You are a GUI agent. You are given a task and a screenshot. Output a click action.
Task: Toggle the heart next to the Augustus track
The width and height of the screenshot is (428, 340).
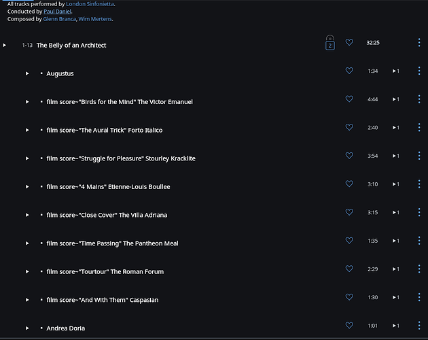pos(349,71)
